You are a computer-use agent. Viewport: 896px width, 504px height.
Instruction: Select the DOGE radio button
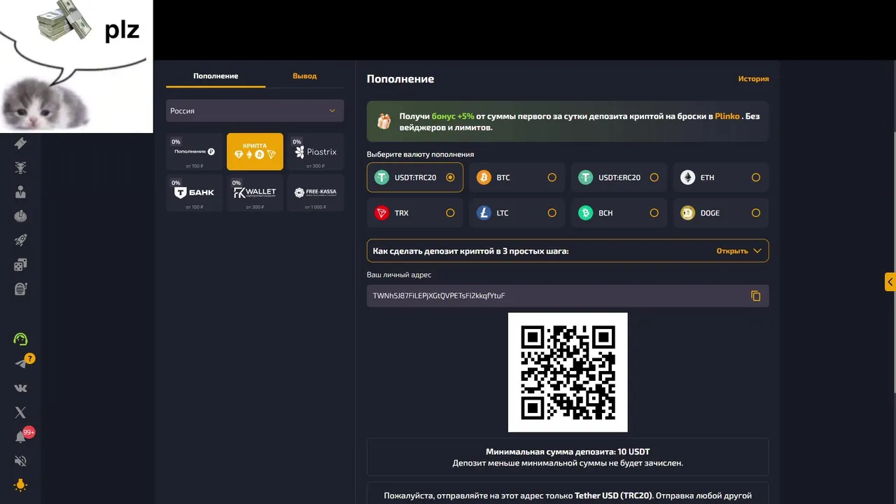click(x=756, y=213)
